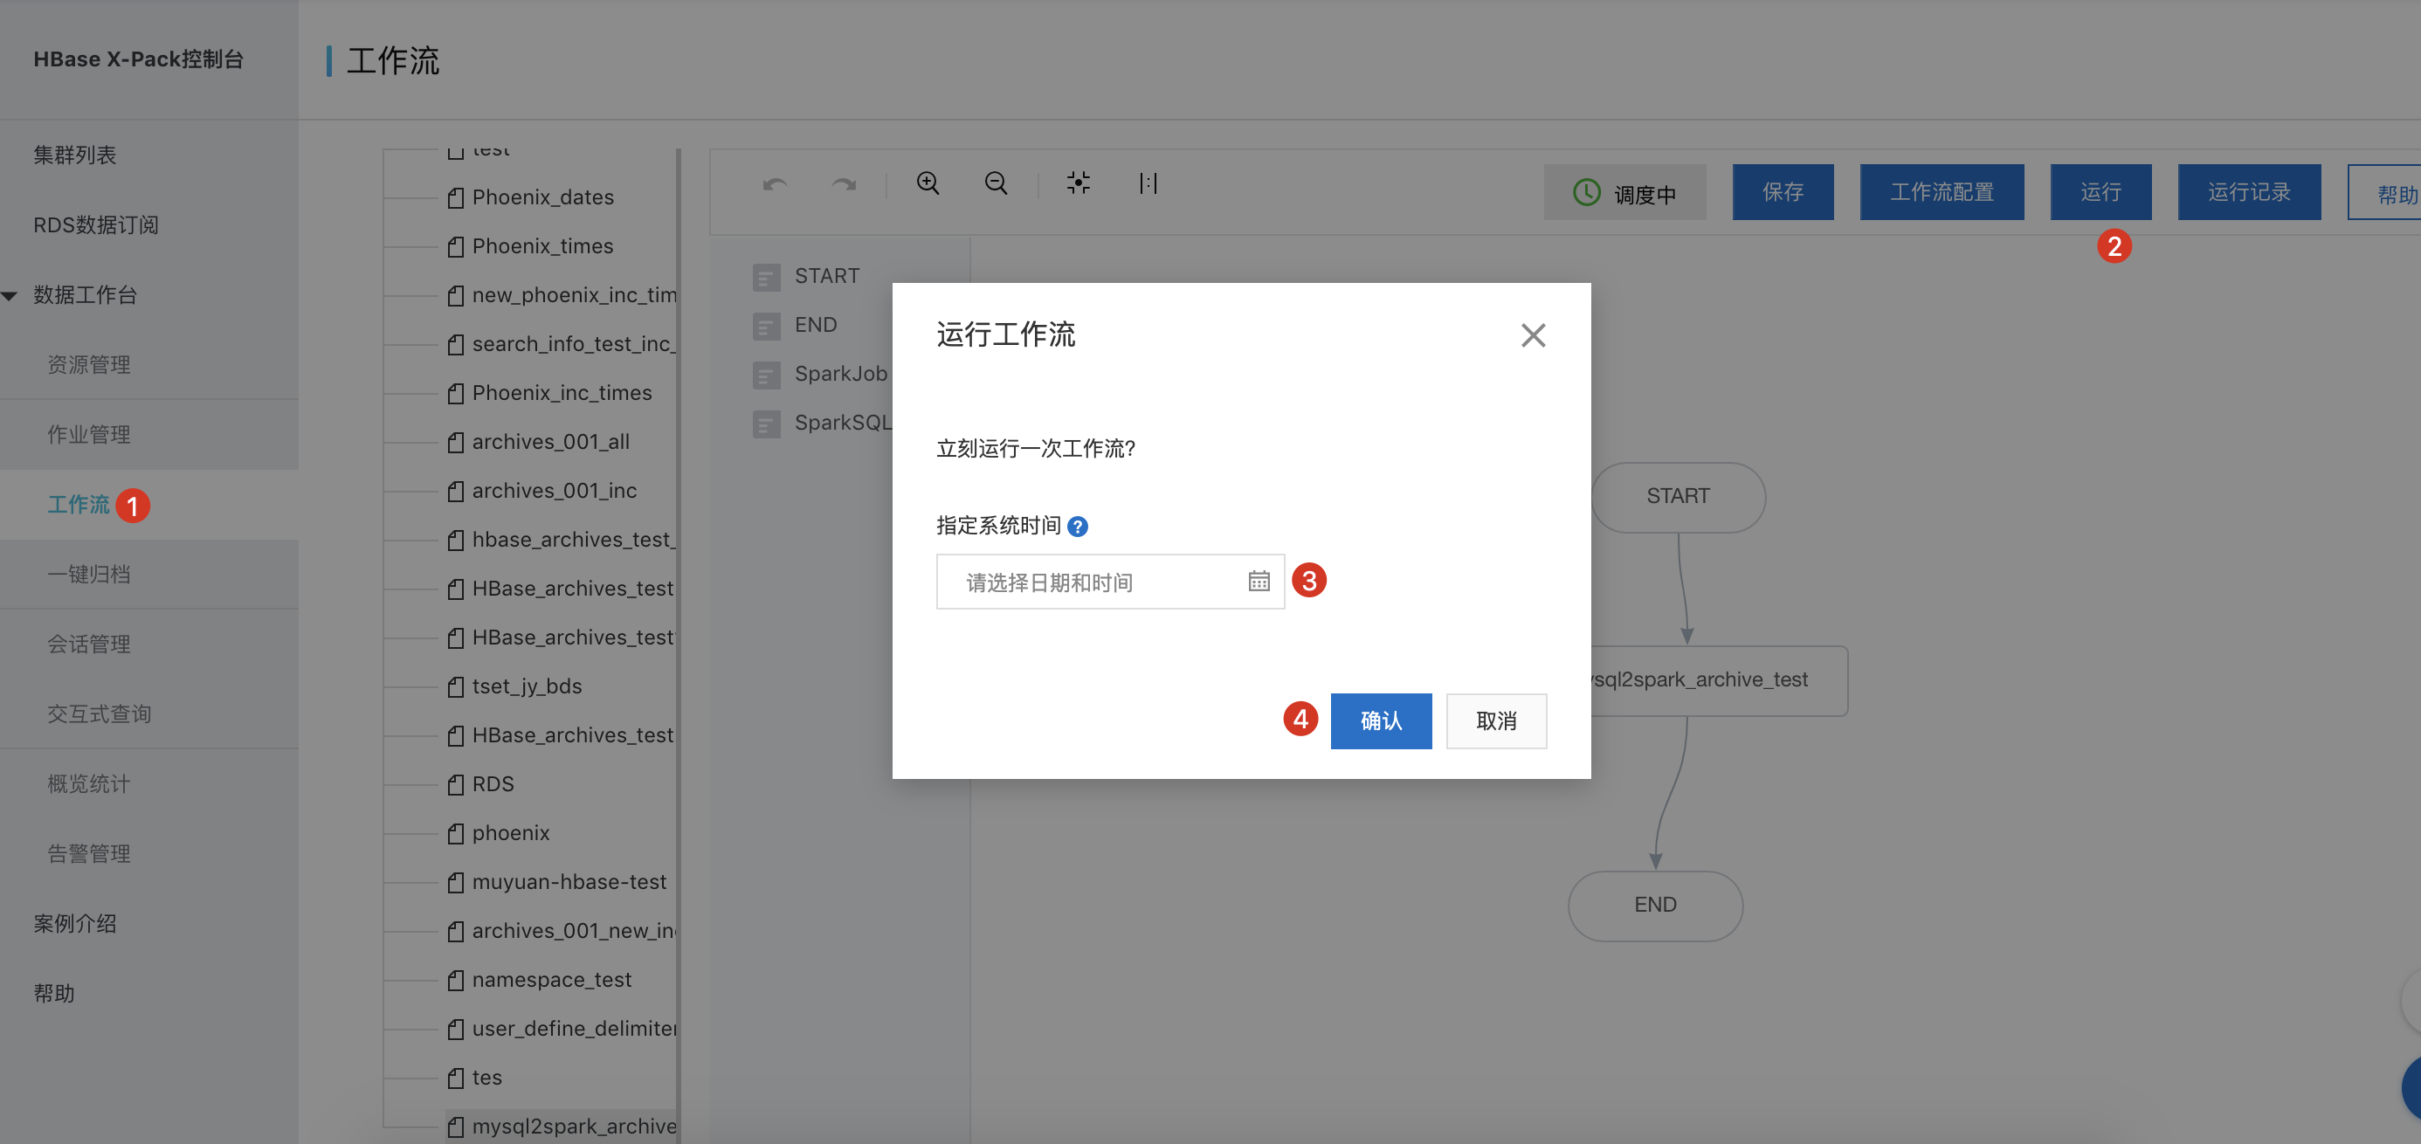
Task: Collapse the 数据工作台 sidebar section
Action: point(10,295)
